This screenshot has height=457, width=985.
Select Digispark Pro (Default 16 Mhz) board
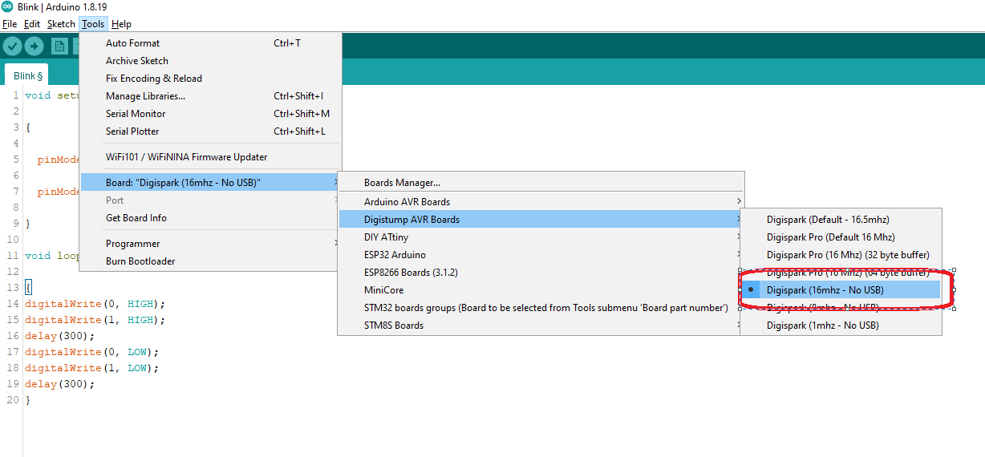click(x=840, y=237)
